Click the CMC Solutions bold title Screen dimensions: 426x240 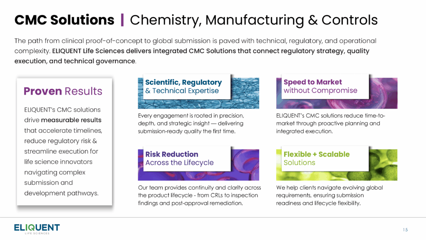click(64, 20)
